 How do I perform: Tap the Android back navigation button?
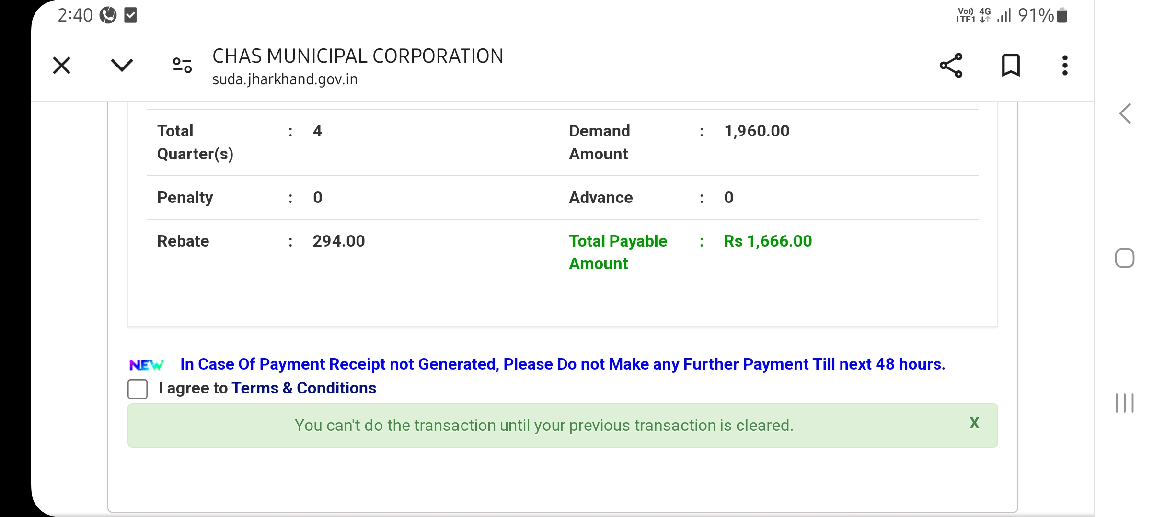(x=1125, y=113)
